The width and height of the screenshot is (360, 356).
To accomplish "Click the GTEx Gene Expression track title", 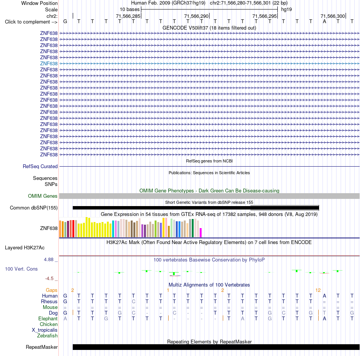I will click(x=209, y=214).
